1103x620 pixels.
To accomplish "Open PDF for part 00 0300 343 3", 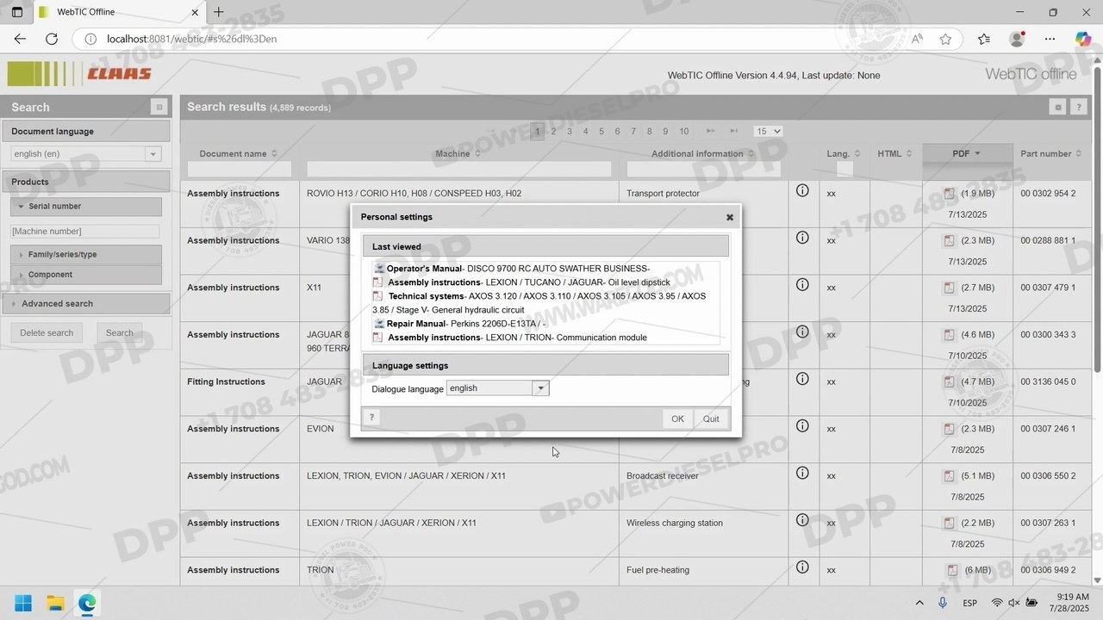I will coord(950,335).
